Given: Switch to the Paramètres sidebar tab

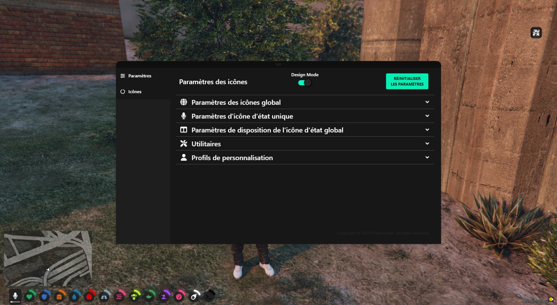Looking at the screenshot, I should pyautogui.click(x=140, y=76).
